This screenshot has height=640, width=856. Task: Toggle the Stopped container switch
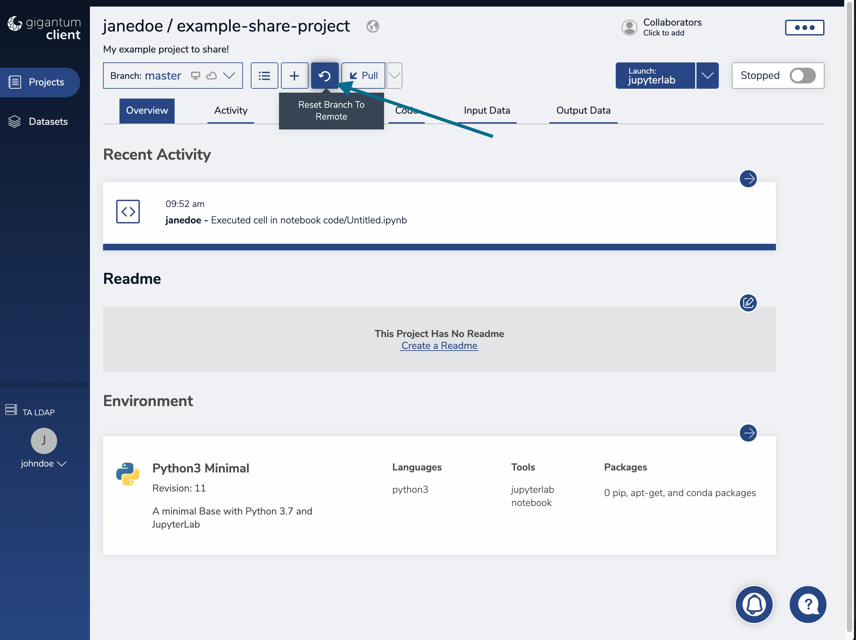coord(802,76)
